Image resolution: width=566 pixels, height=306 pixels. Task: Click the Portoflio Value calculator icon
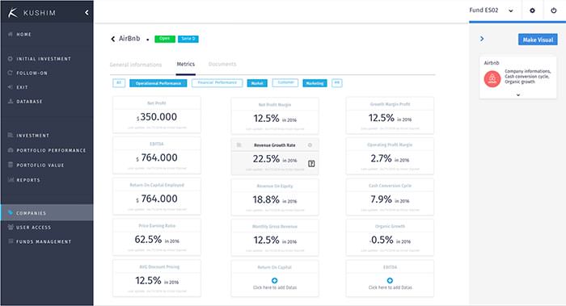click(x=10, y=165)
